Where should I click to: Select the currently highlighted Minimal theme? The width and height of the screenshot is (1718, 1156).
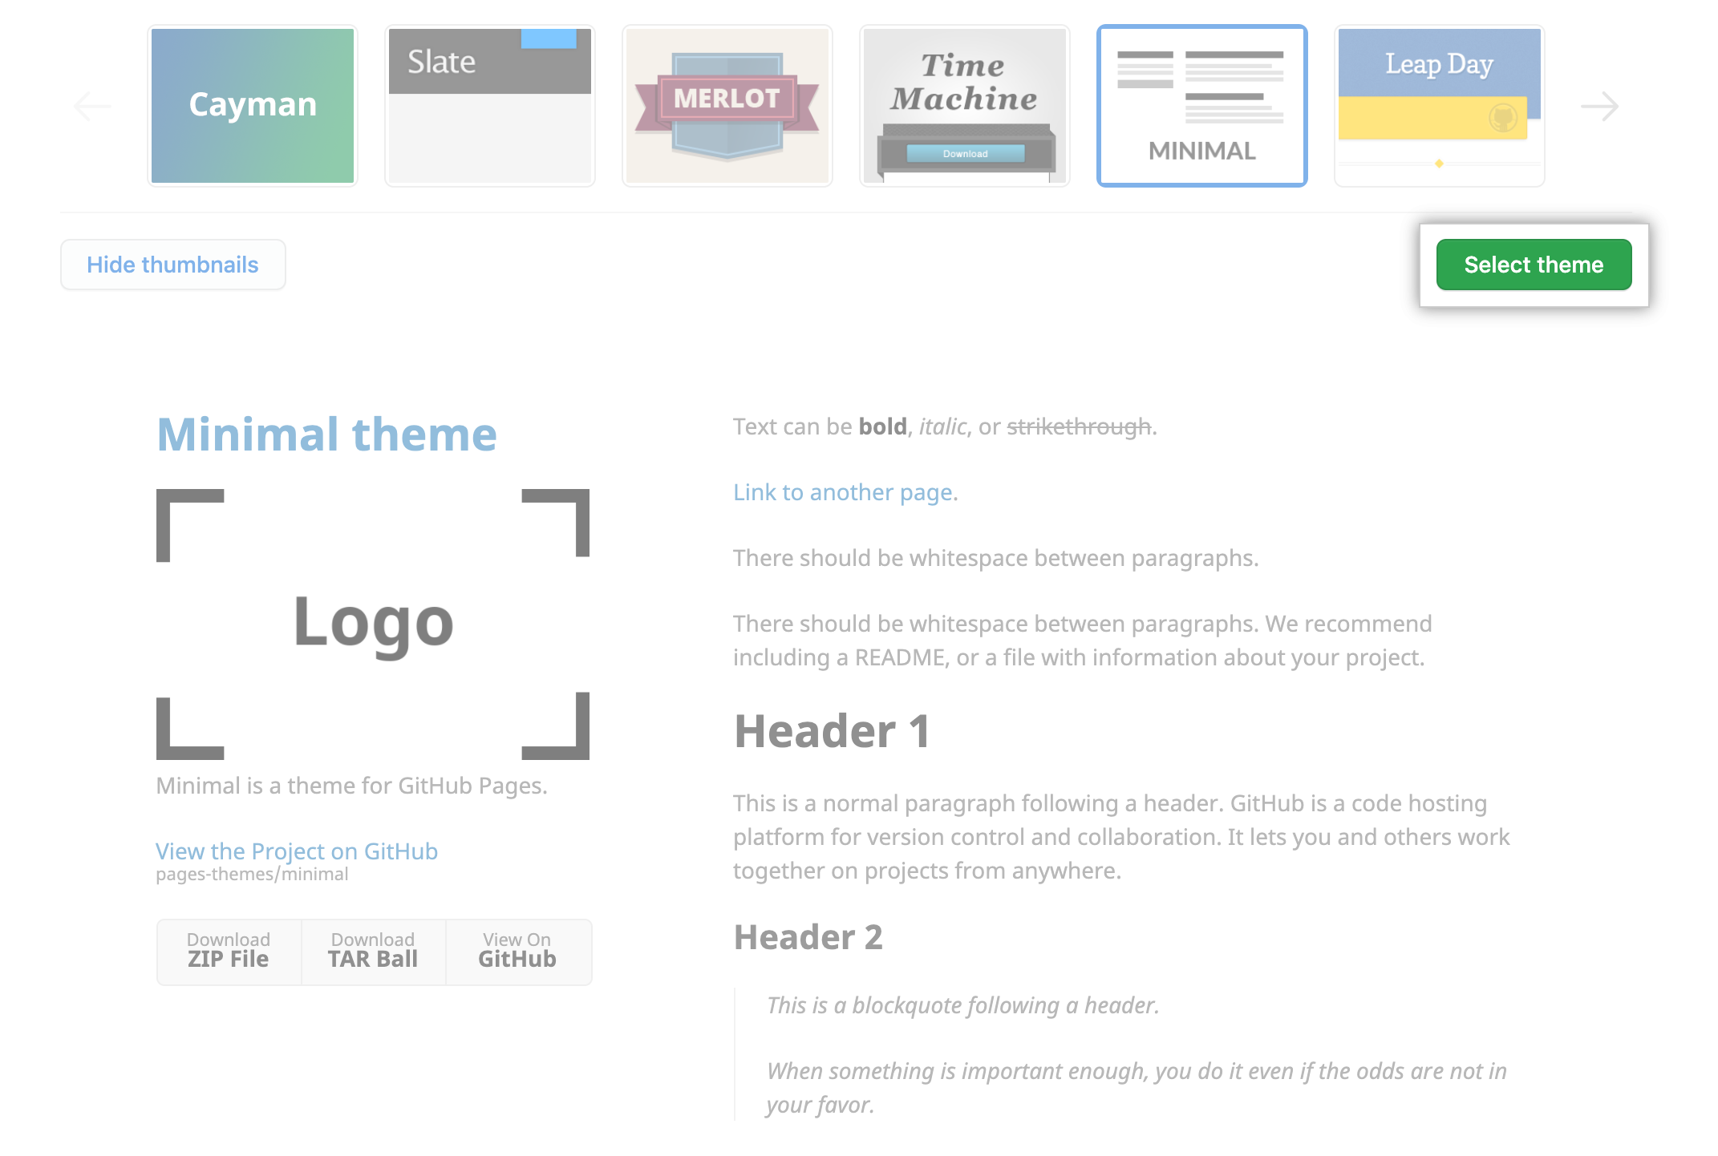coord(1534,265)
